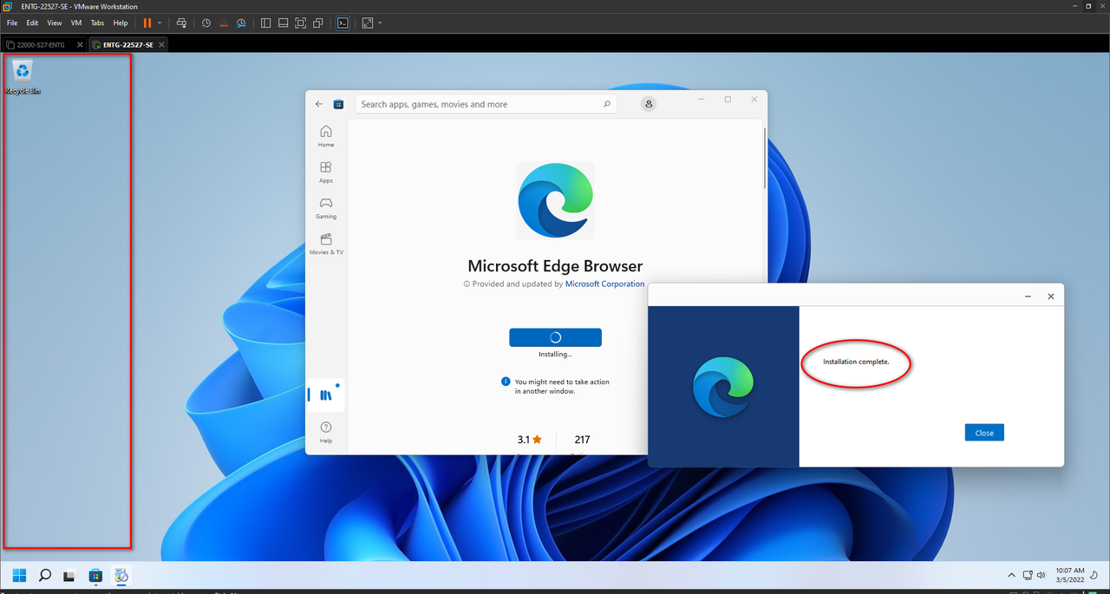Click the Microsoft Store logo icon
Viewport: 1110px width, 594px height.
coord(339,104)
